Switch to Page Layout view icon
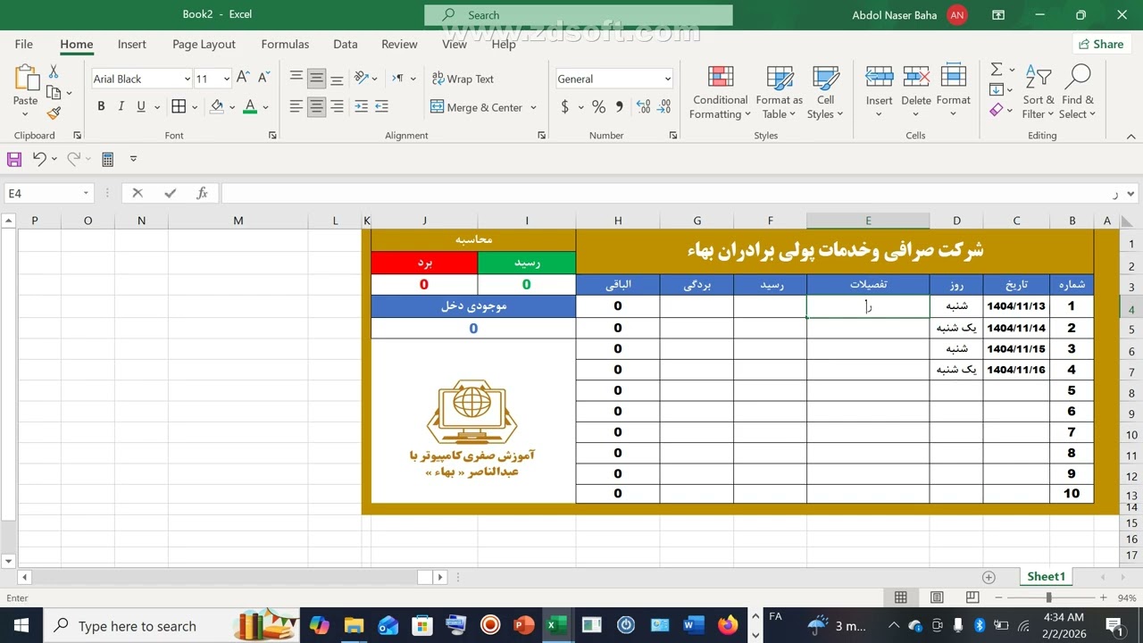This screenshot has width=1143, height=643. point(937,597)
